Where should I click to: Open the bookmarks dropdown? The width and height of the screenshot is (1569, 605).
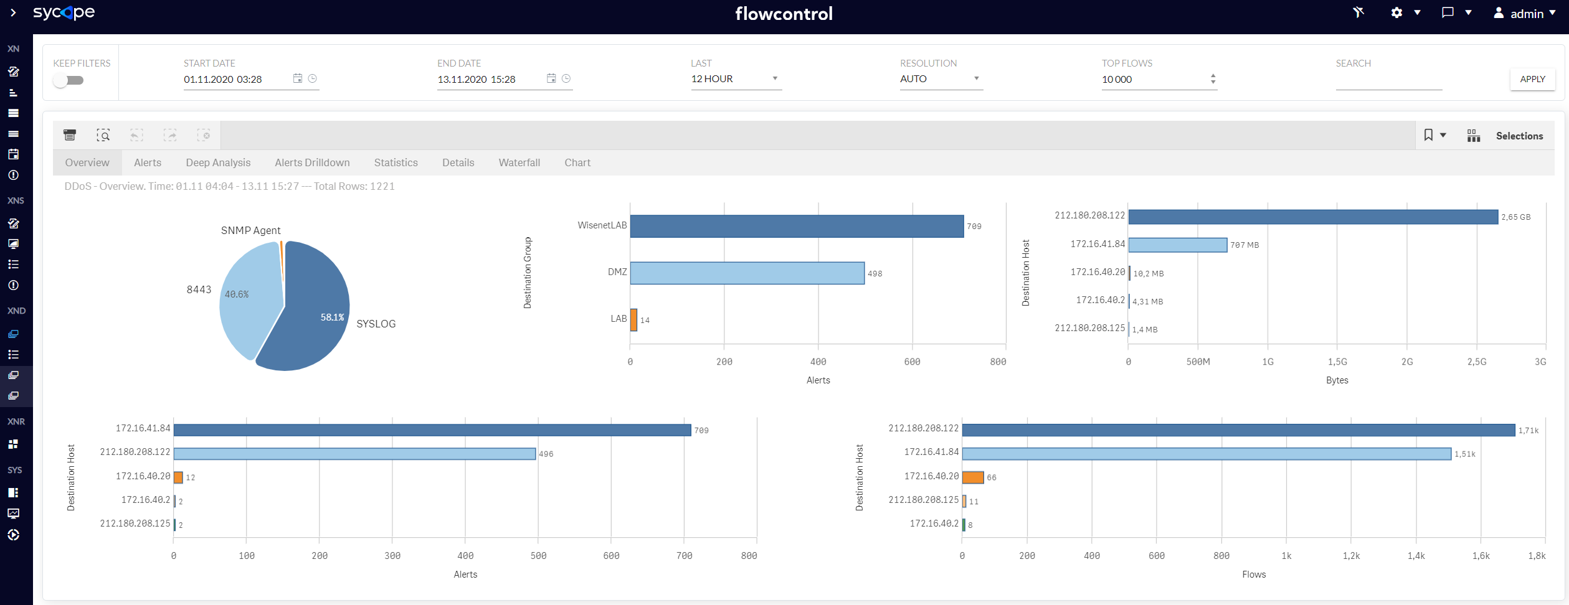pos(1435,135)
